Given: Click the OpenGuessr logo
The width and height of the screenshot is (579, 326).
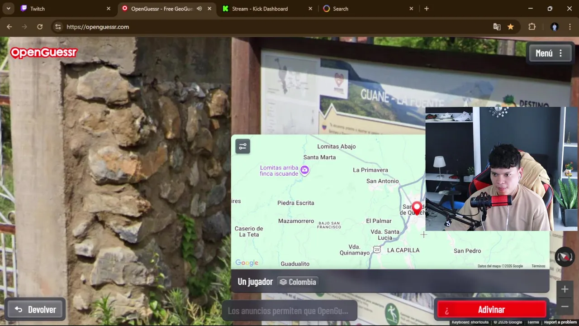Looking at the screenshot, I should pos(44,53).
